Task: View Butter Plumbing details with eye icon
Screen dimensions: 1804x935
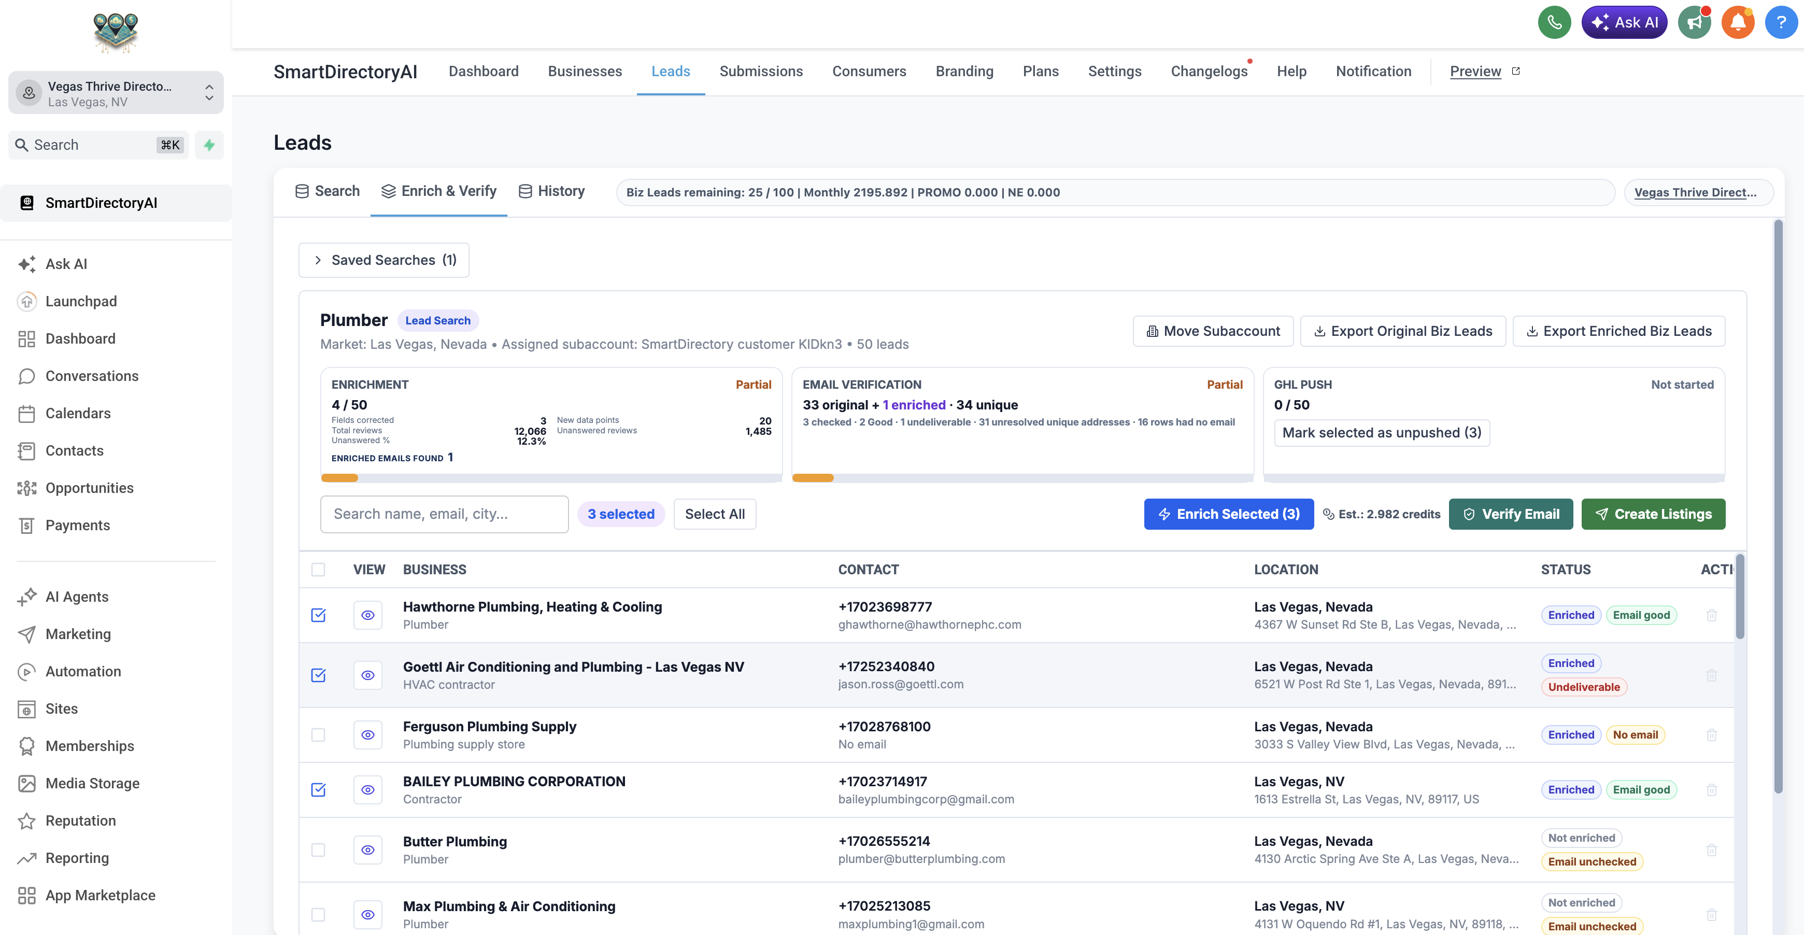Action: 367,849
